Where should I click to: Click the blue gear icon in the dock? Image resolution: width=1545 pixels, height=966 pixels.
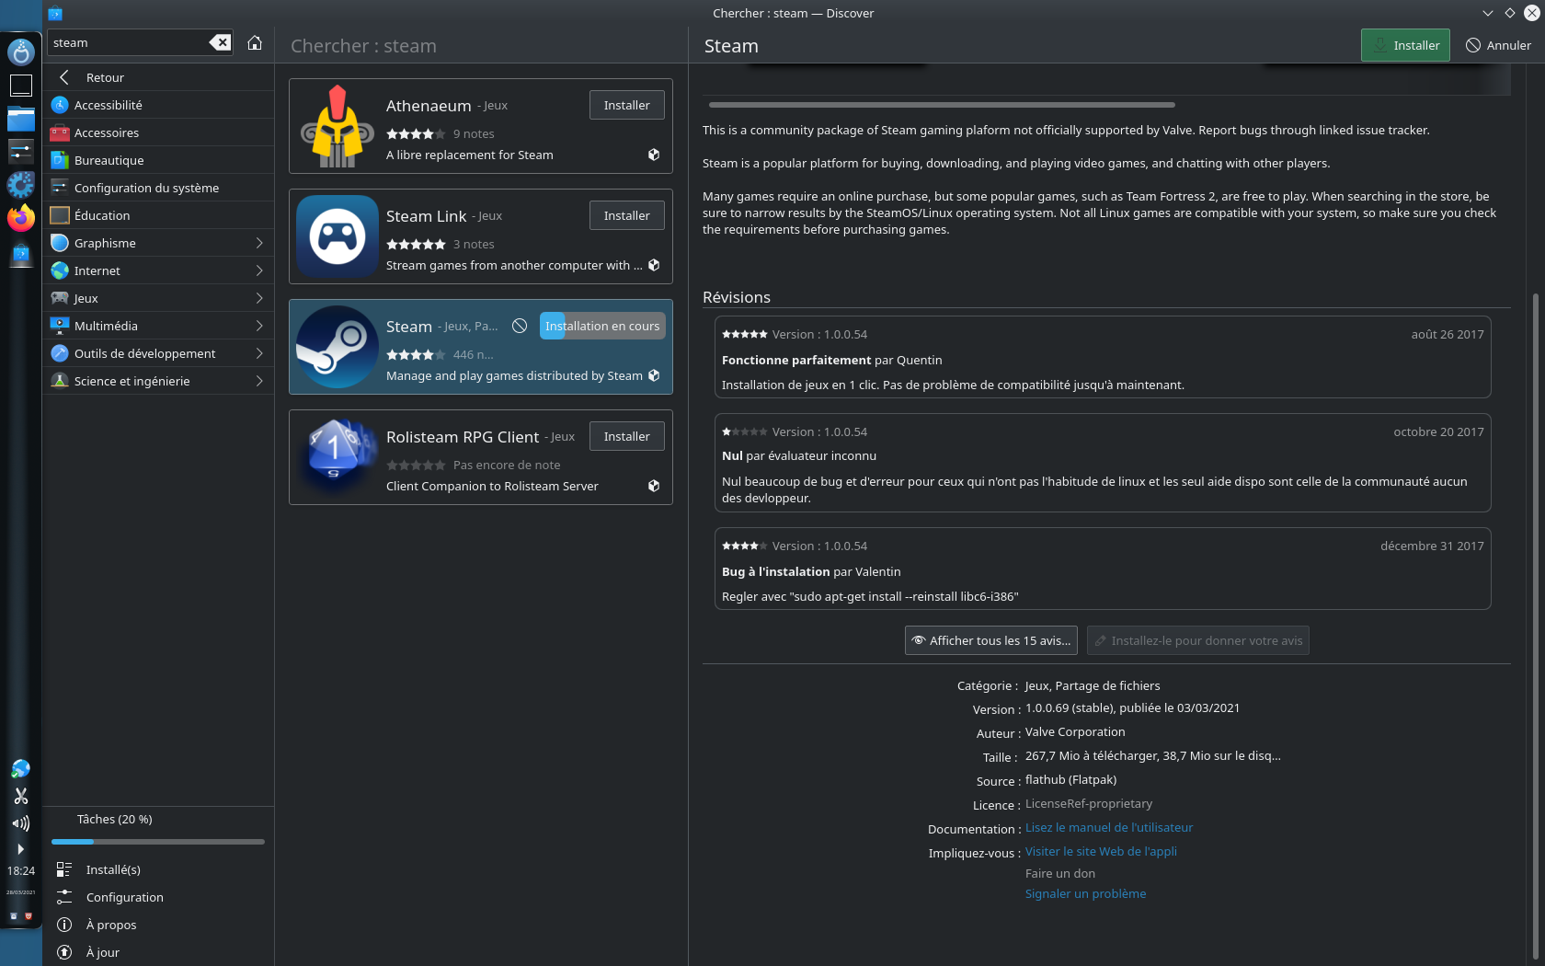[x=20, y=185]
